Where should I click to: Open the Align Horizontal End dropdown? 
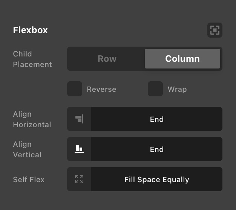(157, 119)
